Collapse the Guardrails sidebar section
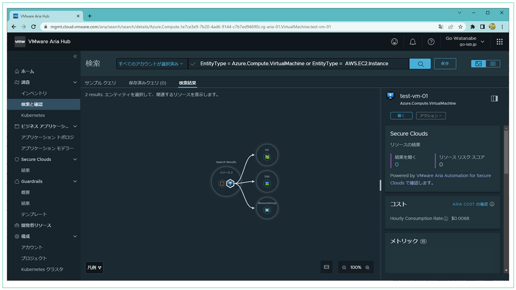Image resolution: width=516 pixels, height=290 pixels. pos(75,181)
